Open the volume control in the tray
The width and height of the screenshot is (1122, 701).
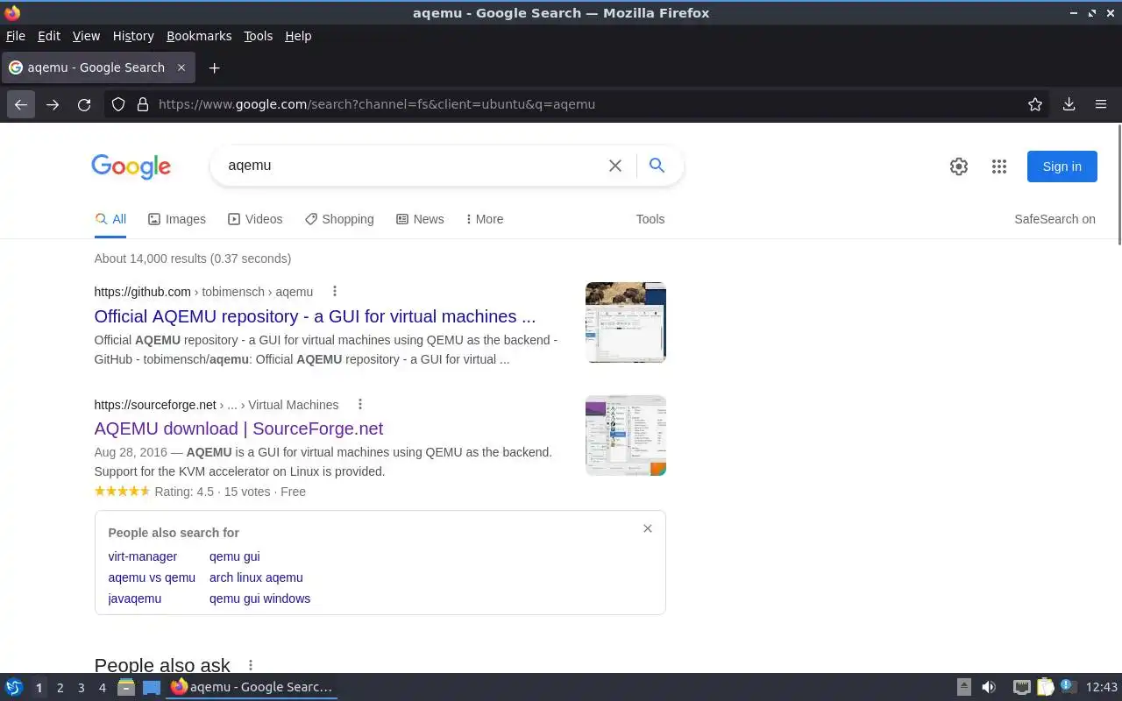coord(989,688)
